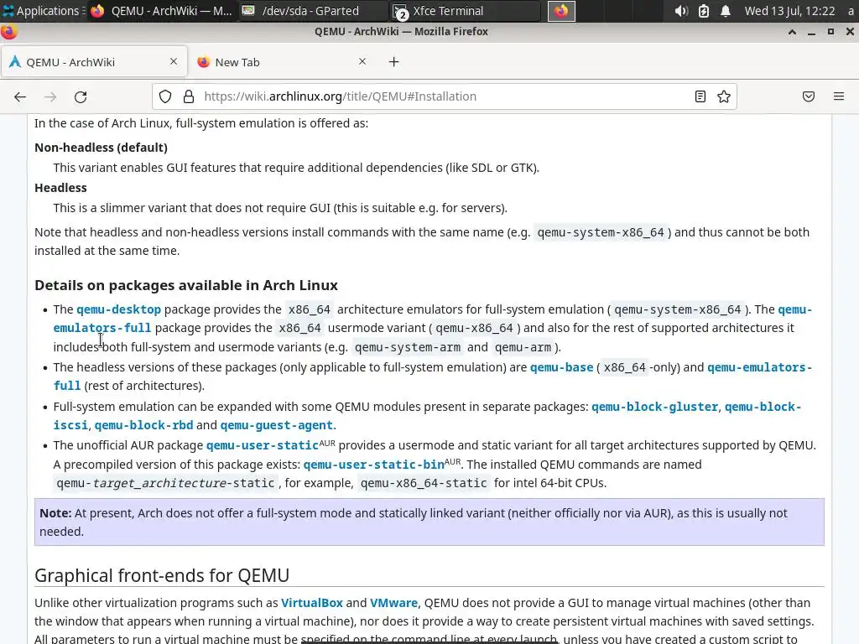The height and width of the screenshot is (644, 859).
Task: Click the Firefox logo in title bar
Action: (x=8, y=32)
